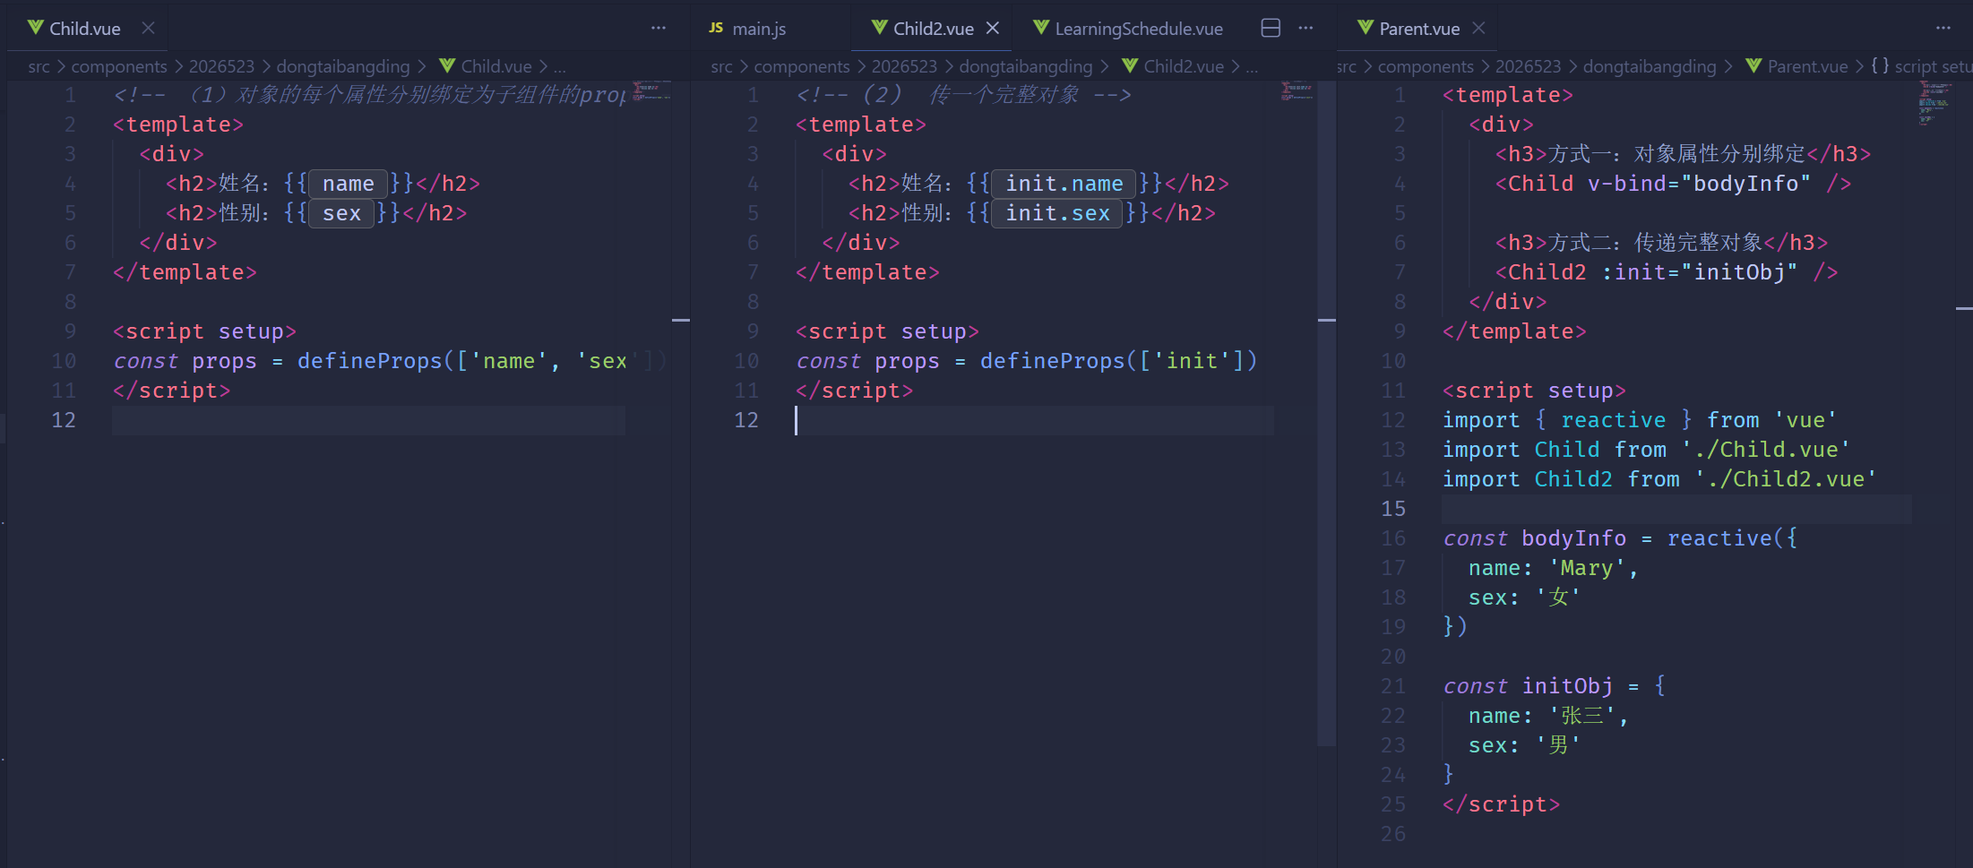Click the minimap in Child.vue editor
Screen dimensions: 1973x868
(x=650, y=90)
